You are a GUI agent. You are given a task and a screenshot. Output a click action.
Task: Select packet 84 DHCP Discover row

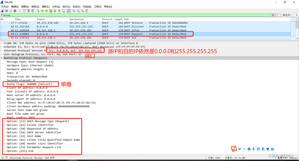[x=145, y=27]
